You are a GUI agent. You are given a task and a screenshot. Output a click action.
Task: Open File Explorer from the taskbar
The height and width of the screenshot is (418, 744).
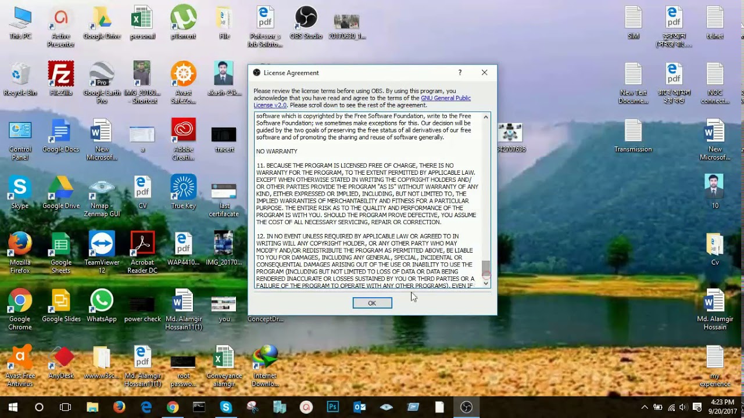tap(92, 407)
